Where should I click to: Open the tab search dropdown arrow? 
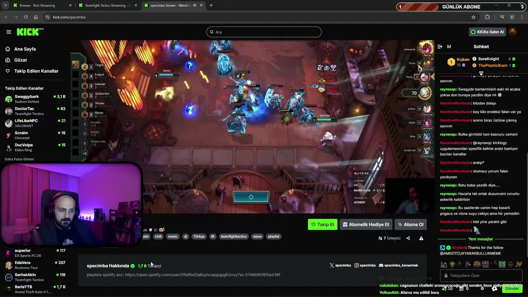tap(5, 5)
